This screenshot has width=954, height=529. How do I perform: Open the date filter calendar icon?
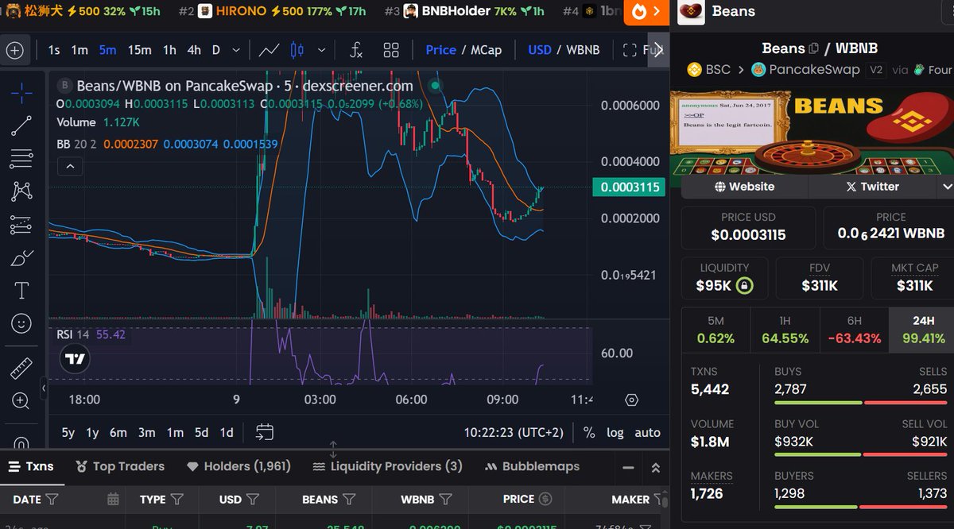click(x=114, y=499)
